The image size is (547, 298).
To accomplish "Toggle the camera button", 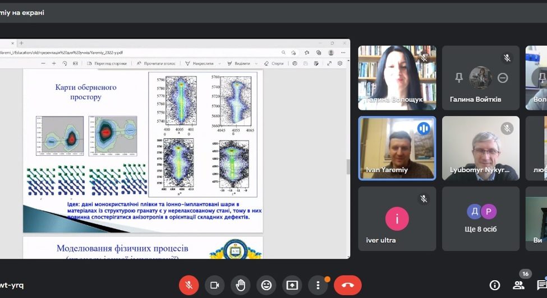I will coord(214,285).
